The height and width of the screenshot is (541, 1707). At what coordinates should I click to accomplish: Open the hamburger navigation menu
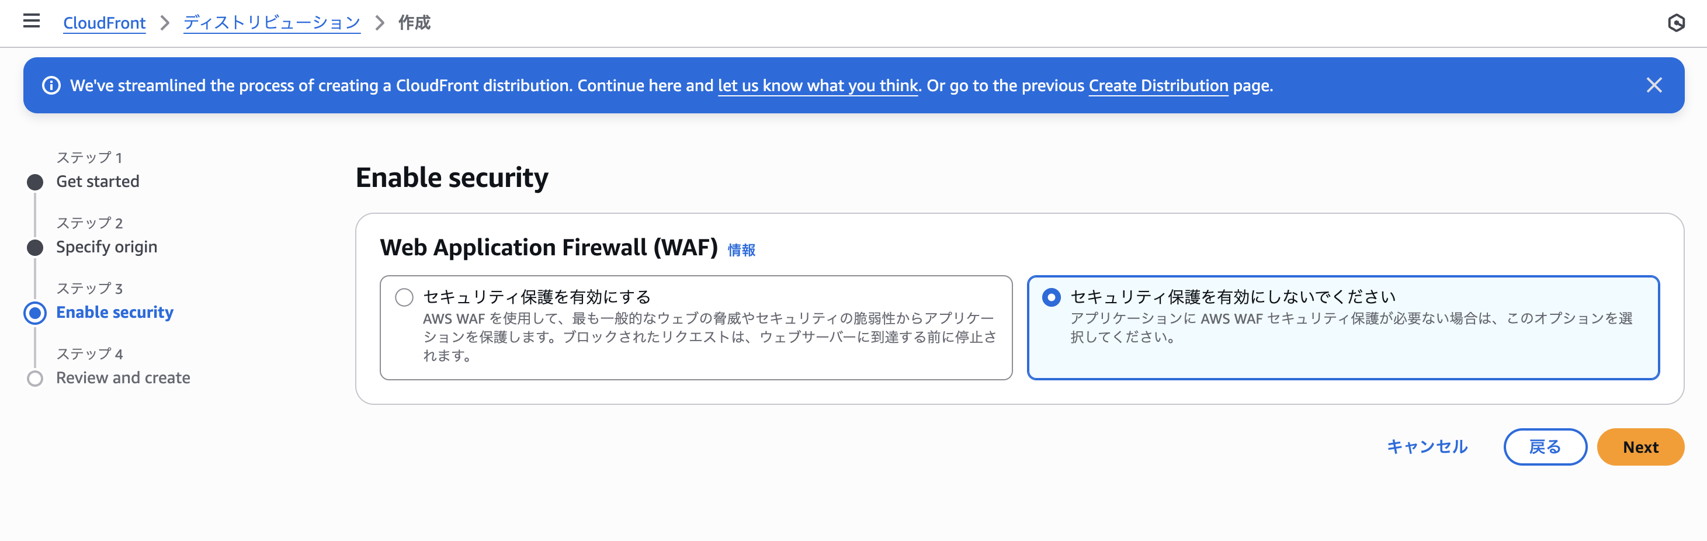coord(31,21)
